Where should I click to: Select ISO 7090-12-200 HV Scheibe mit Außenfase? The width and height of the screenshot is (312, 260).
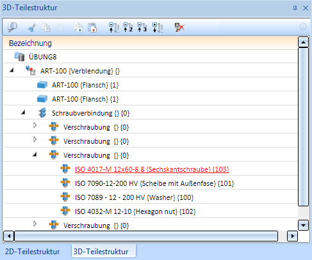(154, 183)
